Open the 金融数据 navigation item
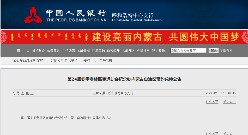This screenshot has height=135, width=248. pyautogui.click(x=83, y=50)
